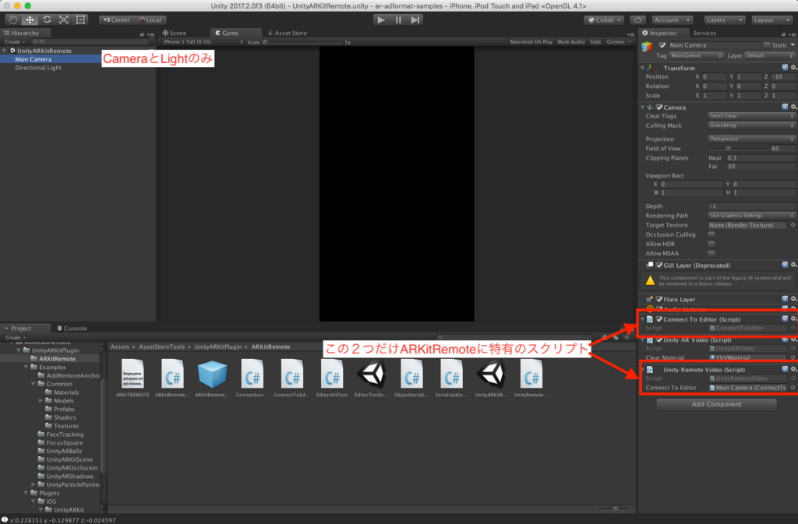Toggle Flare Layer component checkbox
The height and width of the screenshot is (524, 798).
tap(659, 299)
